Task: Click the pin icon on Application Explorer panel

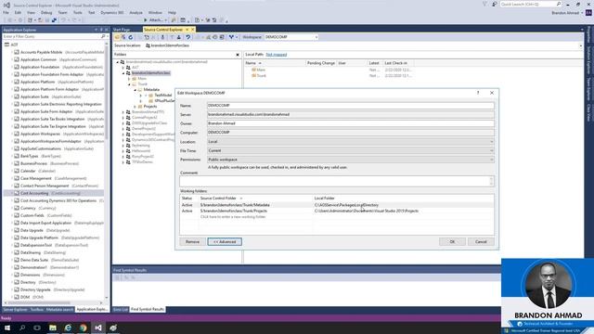Action: tap(101, 30)
